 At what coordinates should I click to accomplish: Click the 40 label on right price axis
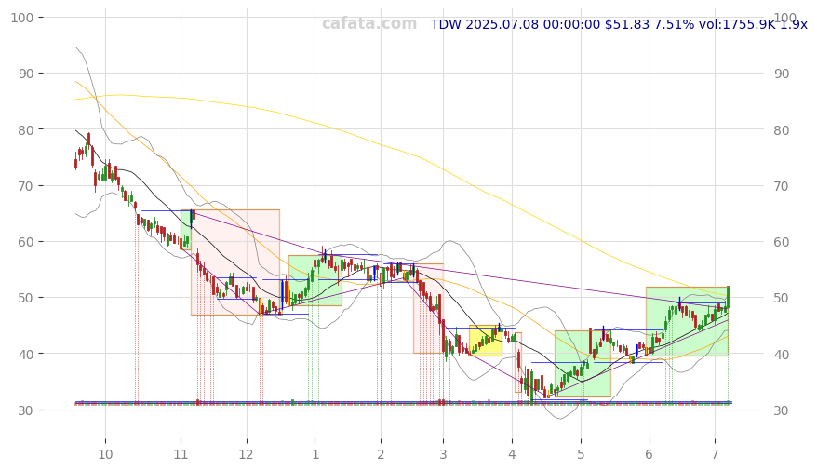[782, 355]
